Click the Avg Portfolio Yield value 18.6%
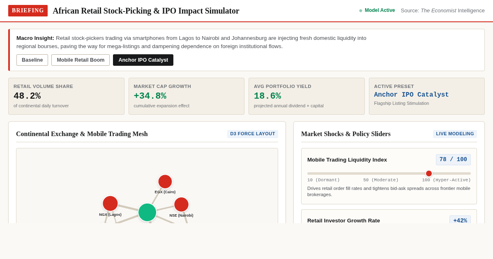Screen dimensions: 493x259 tap(267, 96)
